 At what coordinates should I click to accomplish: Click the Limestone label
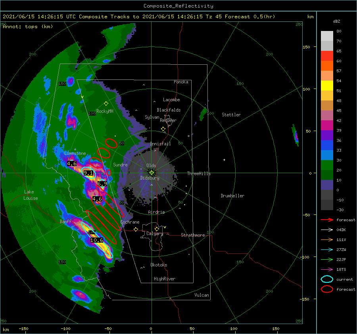click(x=75, y=153)
